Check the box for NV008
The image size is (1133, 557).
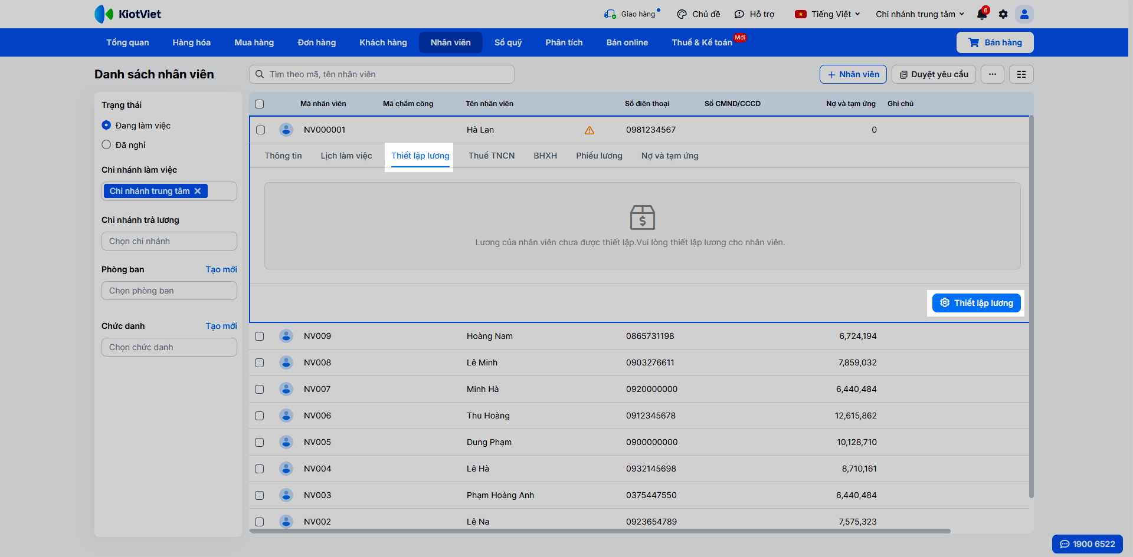tap(260, 363)
